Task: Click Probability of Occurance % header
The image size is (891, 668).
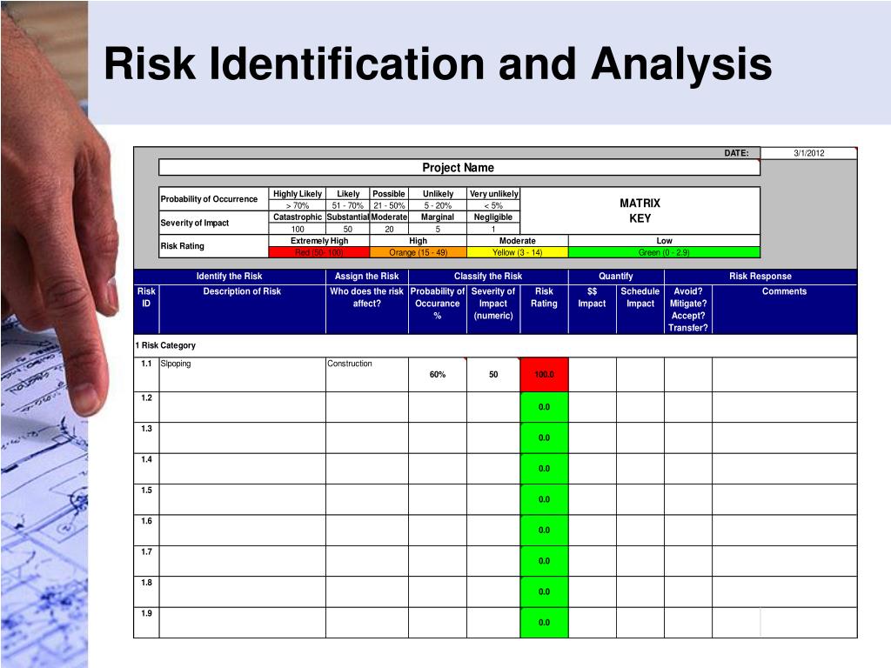Action: 438,309
